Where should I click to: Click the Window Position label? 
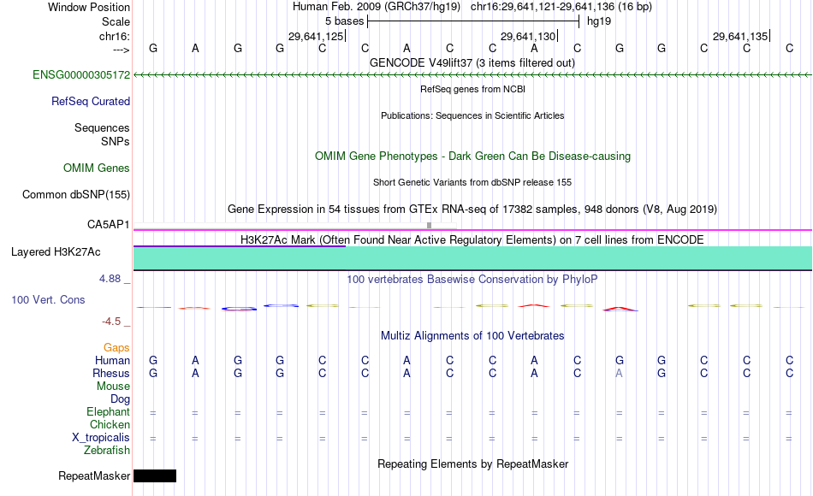click(x=89, y=7)
